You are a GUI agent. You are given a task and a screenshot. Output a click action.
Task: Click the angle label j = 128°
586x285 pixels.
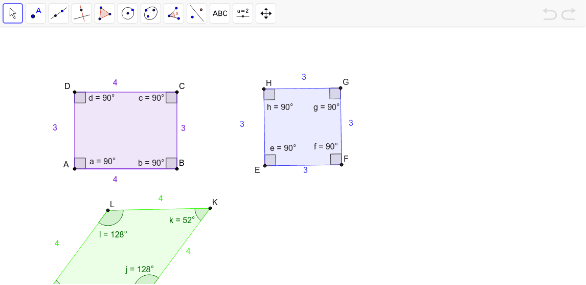click(x=140, y=269)
